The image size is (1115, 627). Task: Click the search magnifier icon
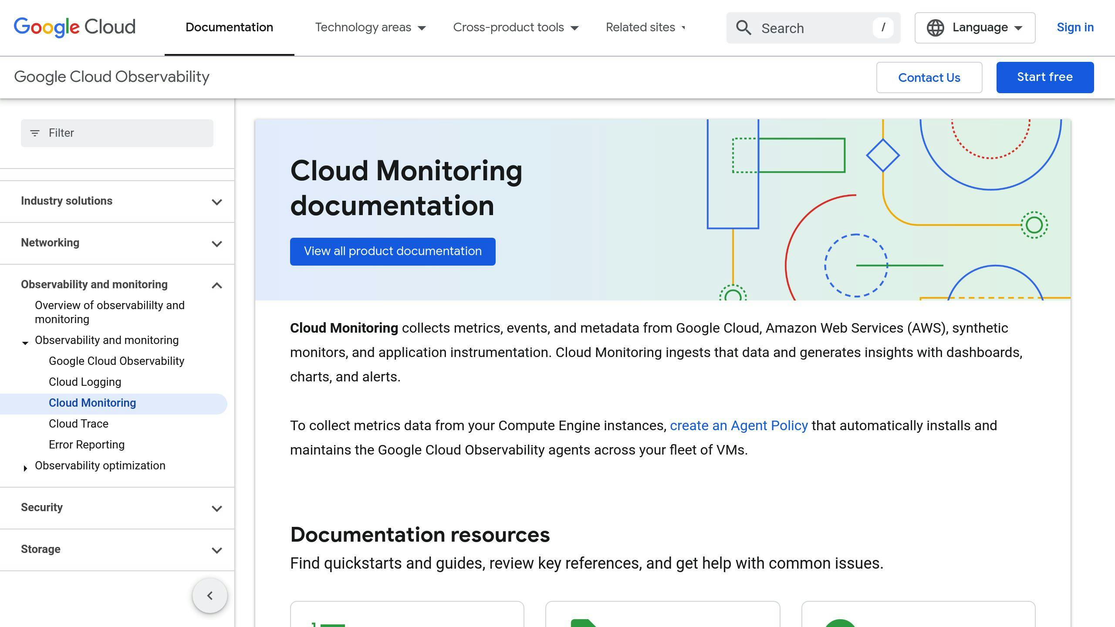[743, 28]
